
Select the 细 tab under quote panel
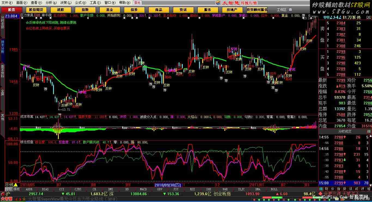(x=321, y=189)
